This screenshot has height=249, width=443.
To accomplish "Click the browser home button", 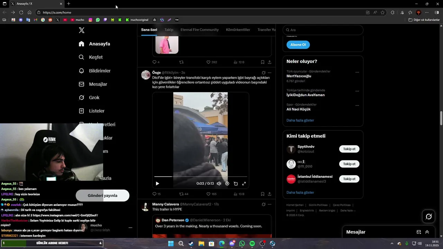I will click(x=29, y=12).
